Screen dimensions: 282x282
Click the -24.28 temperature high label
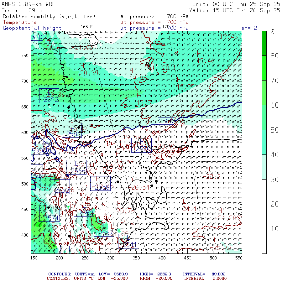(x=225, y=218)
